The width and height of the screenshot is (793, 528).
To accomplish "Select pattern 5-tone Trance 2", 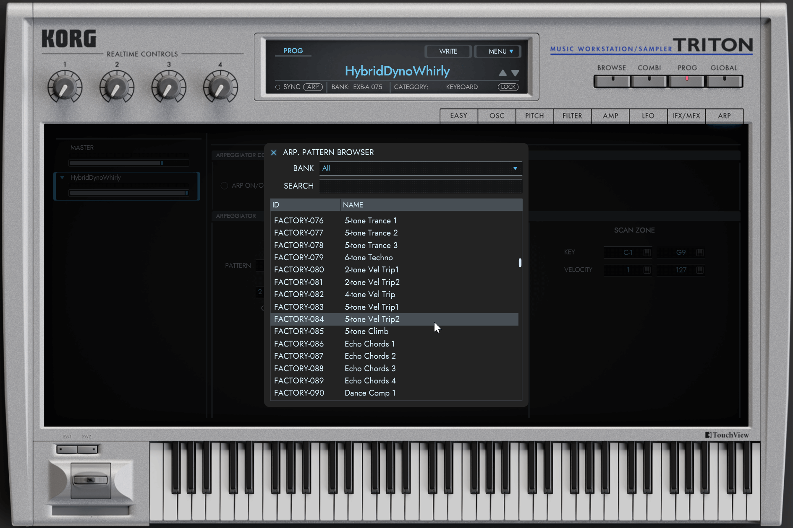I will pyautogui.click(x=394, y=233).
